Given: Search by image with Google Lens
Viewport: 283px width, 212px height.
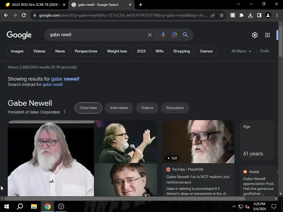Looking at the screenshot, I should [x=174, y=35].
